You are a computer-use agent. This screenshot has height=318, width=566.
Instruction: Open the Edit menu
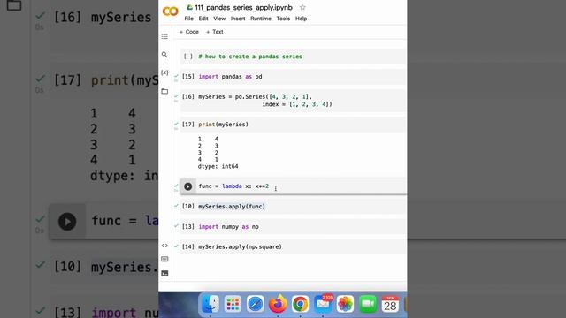(x=203, y=19)
